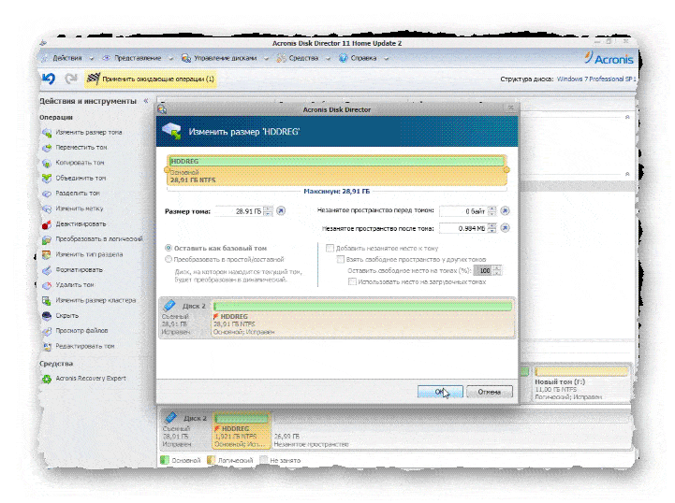The image size is (675, 503).
Task: Click the Acronis Recovery Expert icon
Action: click(x=47, y=379)
